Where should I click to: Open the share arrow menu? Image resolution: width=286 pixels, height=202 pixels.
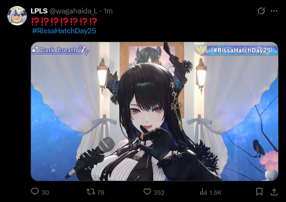(x=274, y=192)
